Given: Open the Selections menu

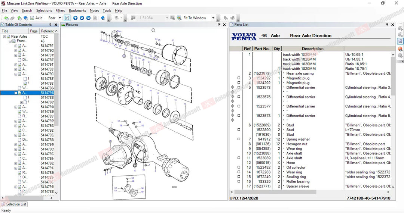Looking at the screenshot, I should 44,10.
